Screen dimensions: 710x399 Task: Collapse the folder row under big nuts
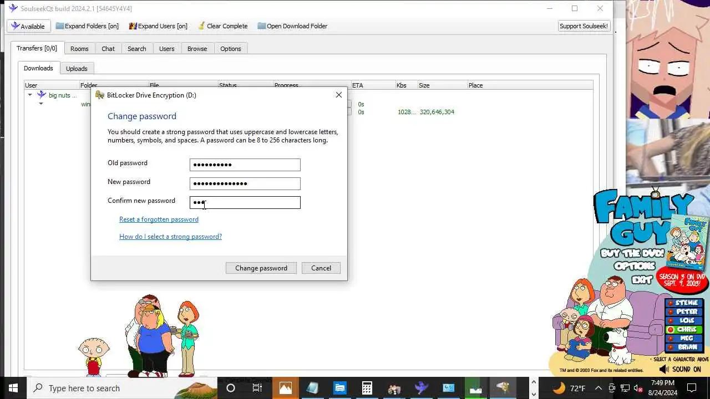pyautogui.click(x=40, y=104)
